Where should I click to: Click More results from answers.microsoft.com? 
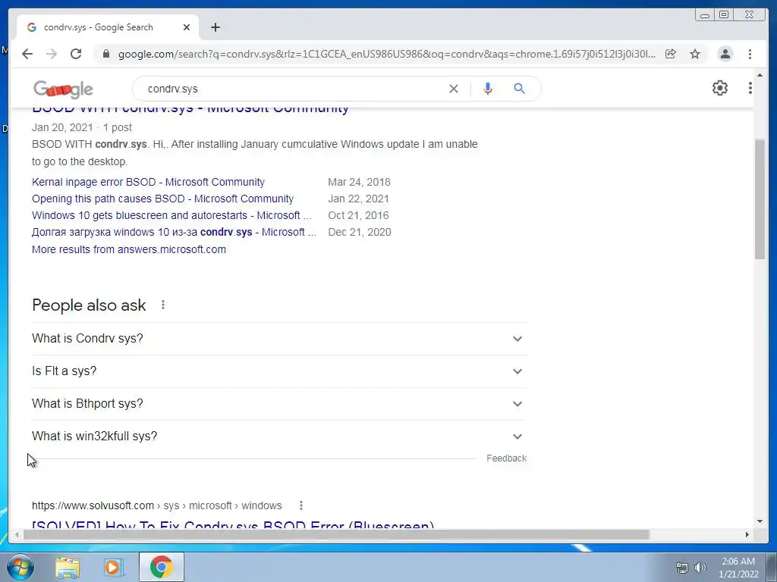[x=129, y=249]
